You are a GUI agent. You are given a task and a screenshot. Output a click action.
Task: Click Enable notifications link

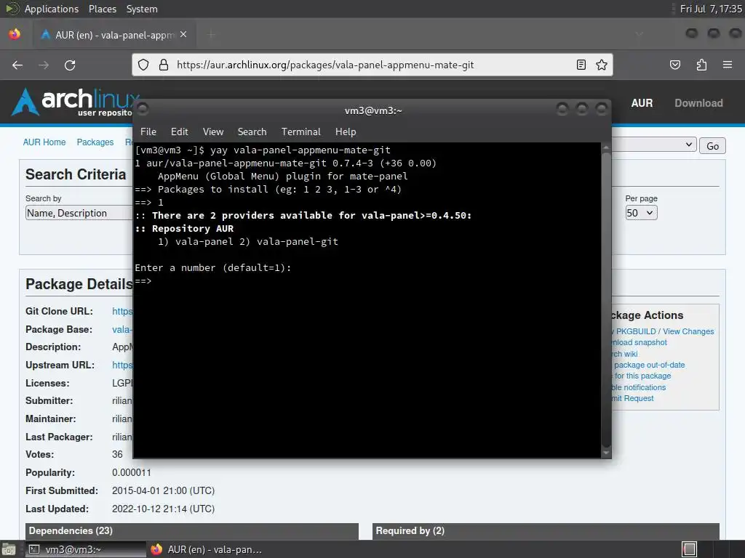(639, 387)
